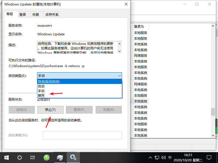Open the volume control in the system tray
Viewport: 218px width, 163px height.
(163, 158)
